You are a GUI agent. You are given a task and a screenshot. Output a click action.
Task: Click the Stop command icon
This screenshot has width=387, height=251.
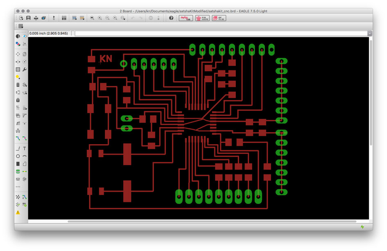coord(151,18)
